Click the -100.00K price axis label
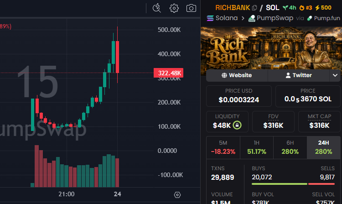This screenshot has width=342, height=204. coord(171,175)
